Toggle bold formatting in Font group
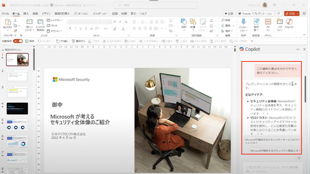 click(x=70, y=29)
